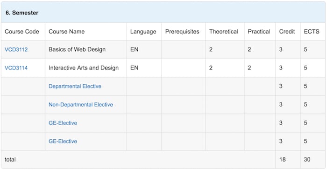Open the Non-Departmental Elective link
This screenshot has height=170, width=327.
[x=81, y=104]
